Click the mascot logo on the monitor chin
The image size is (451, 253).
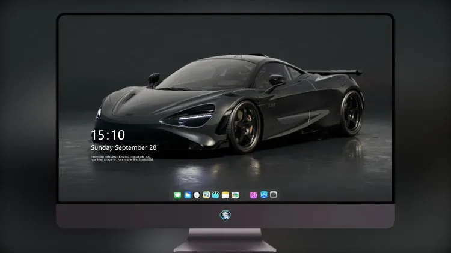226,216
